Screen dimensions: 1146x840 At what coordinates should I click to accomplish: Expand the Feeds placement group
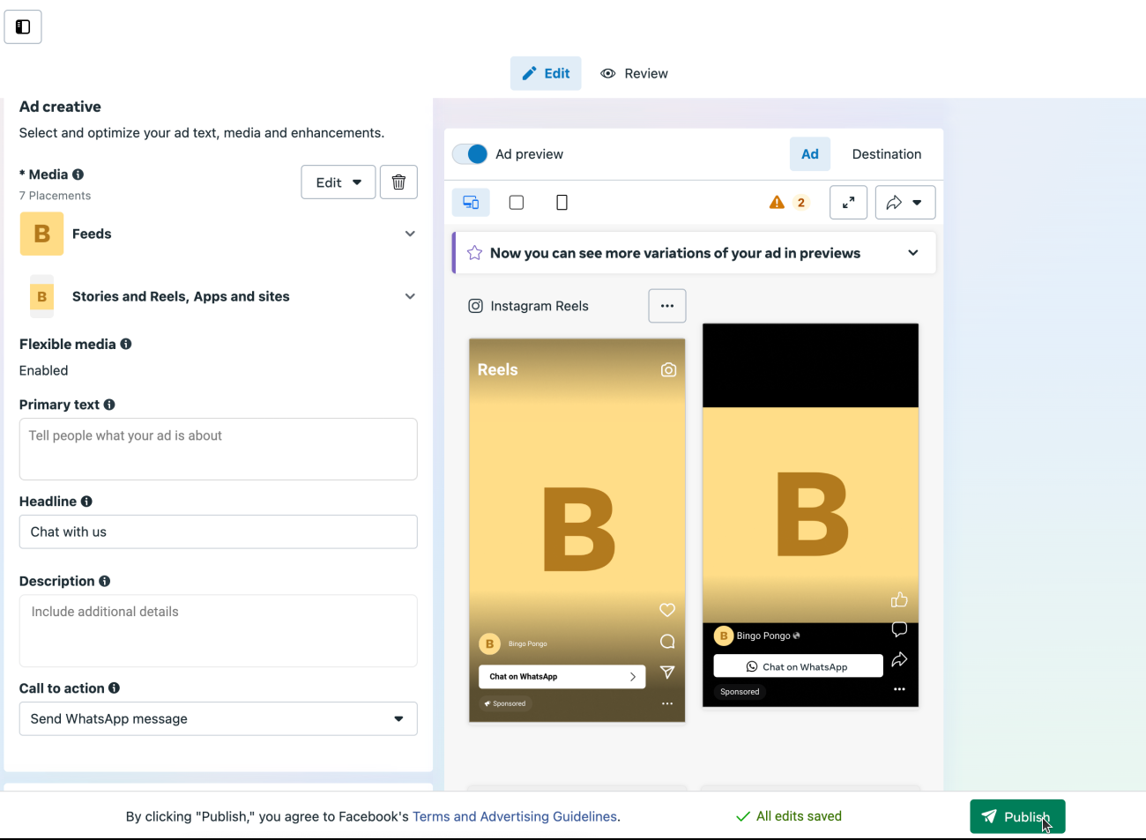pos(410,234)
